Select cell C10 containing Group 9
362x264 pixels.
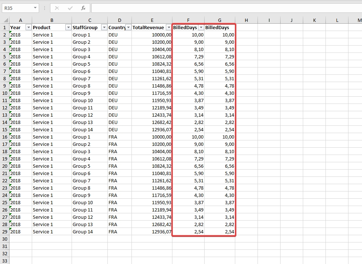tap(89, 93)
